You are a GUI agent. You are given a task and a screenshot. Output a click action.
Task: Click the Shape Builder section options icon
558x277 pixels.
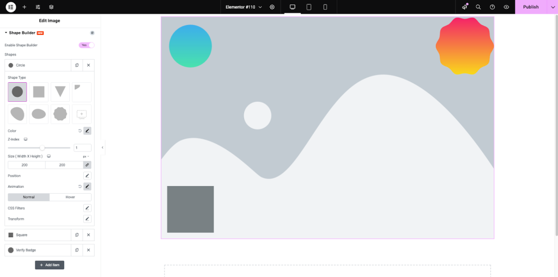pos(92,33)
